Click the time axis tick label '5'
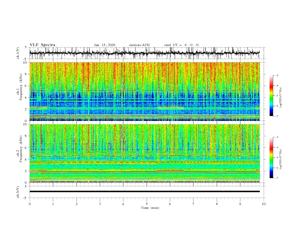This screenshot has width=297, height=229. tap(147, 204)
